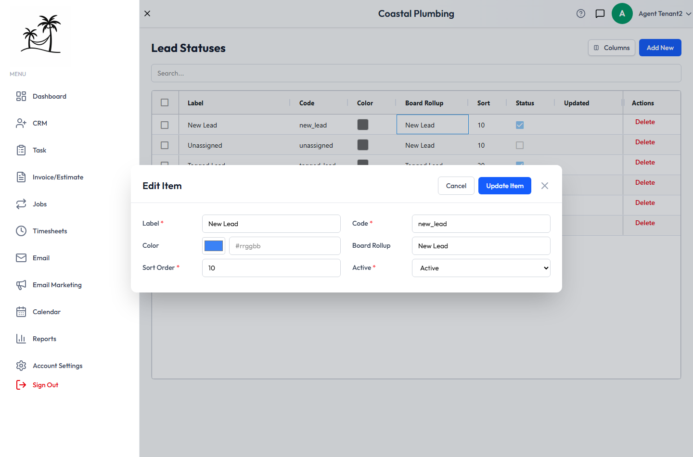Go to Dashboard menu item

coord(50,96)
